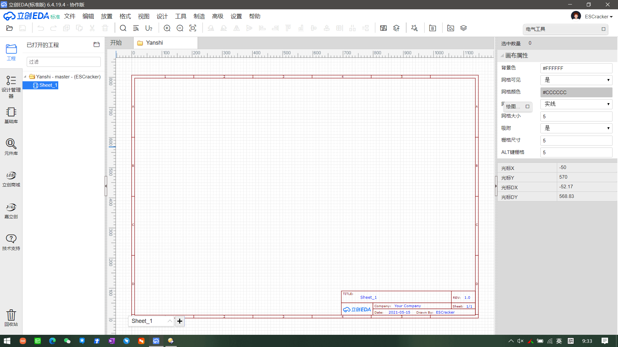The height and width of the screenshot is (347, 618).
Task: Expand the Sheet_1 tab list arrow
Action: [x=170, y=321]
